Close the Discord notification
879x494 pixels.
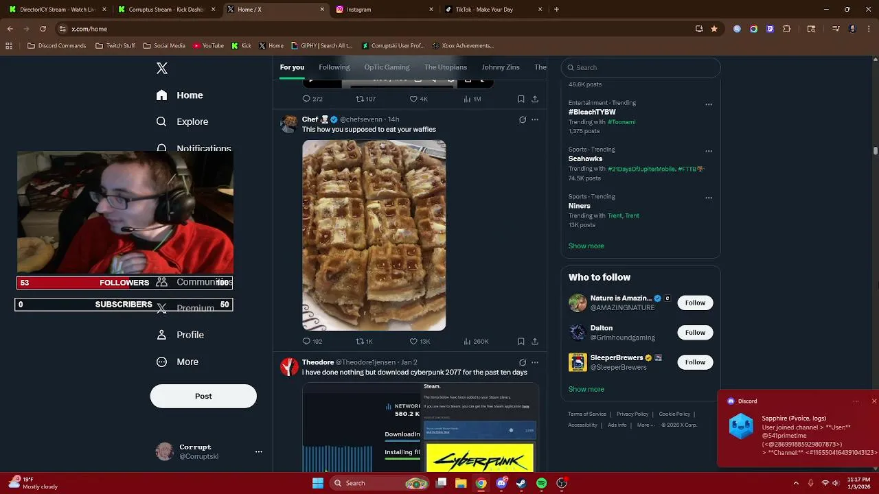[x=874, y=401]
